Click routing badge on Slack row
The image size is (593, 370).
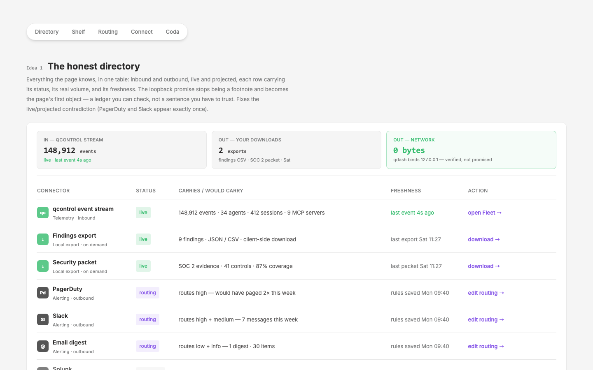pyautogui.click(x=147, y=319)
